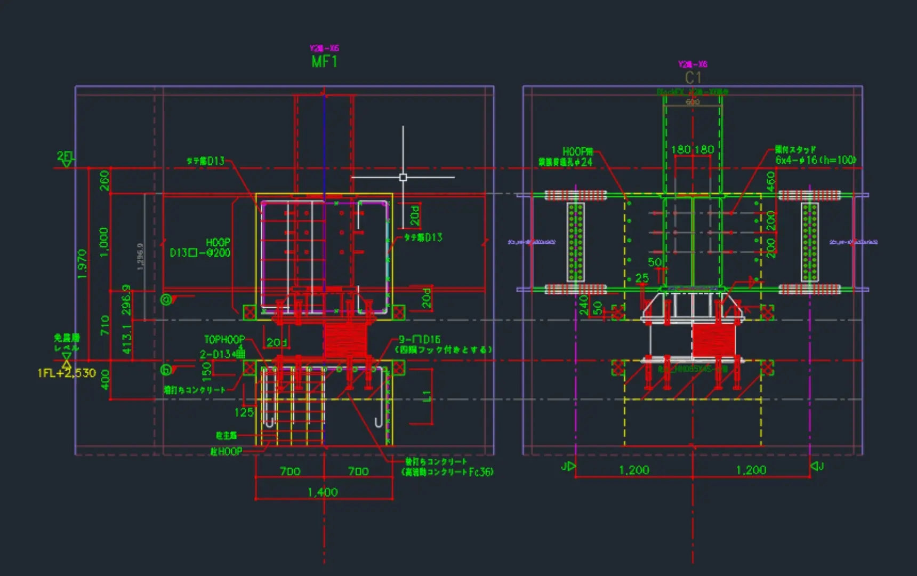Image resolution: width=917 pixels, height=576 pixels.
Task: Pick the right green bolt splice plate
Action: [809, 242]
